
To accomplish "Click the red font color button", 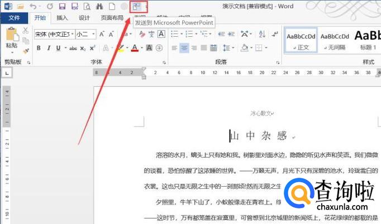I will click(x=134, y=48).
